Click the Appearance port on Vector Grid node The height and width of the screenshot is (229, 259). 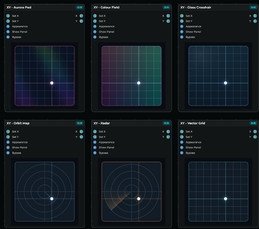[182, 142]
